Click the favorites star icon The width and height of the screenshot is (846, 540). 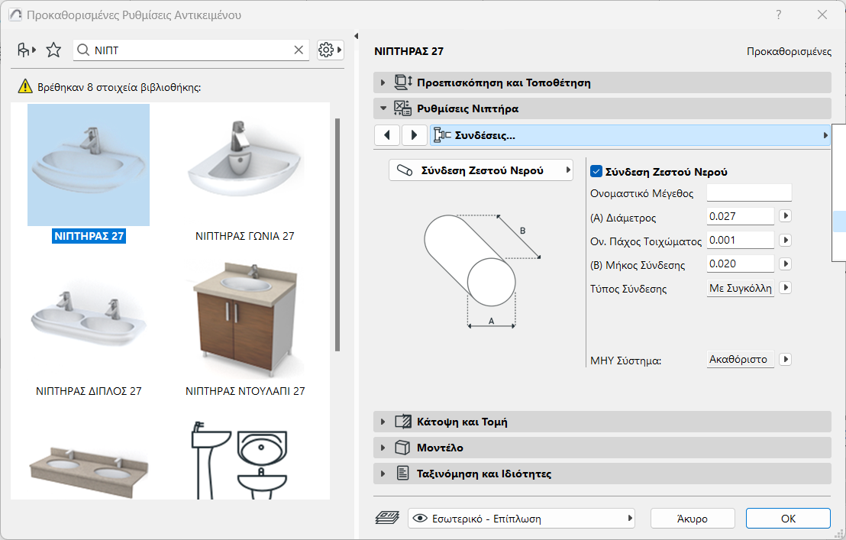(x=53, y=50)
